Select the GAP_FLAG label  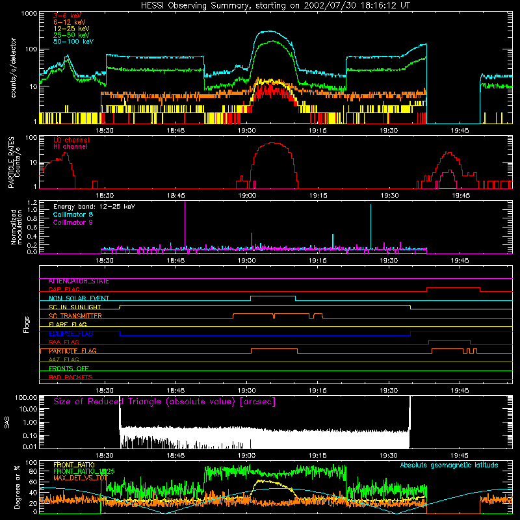point(64,289)
